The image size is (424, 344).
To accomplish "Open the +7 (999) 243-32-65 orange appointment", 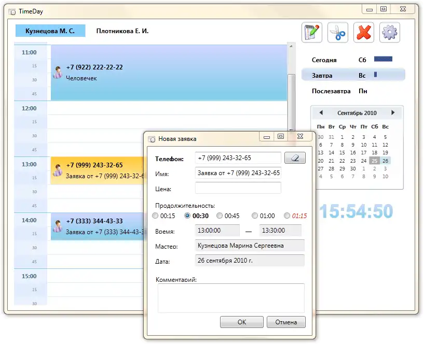I will (x=98, y=170).
